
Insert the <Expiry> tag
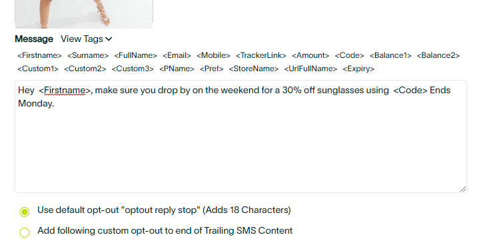coord(358,69)
